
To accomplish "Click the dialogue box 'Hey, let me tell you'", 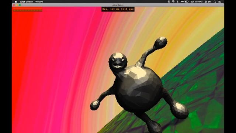I will [118, 9].
